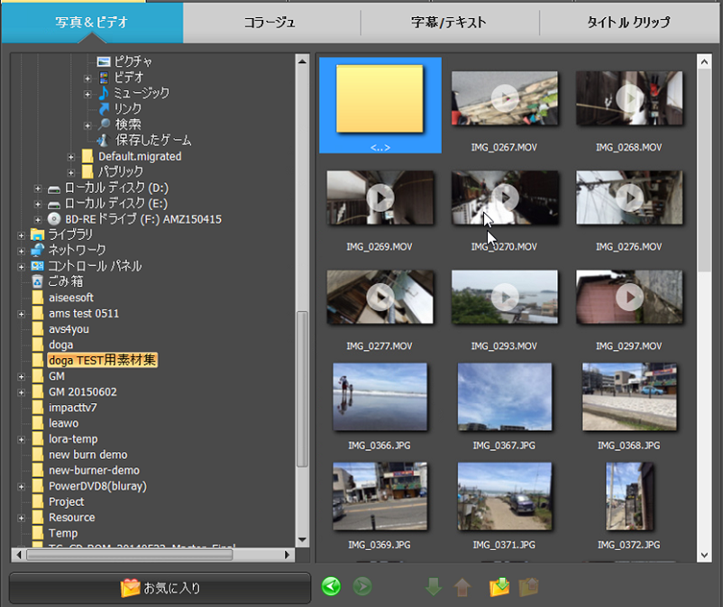This screenshot has height=607, width=723.
Task: Select the IMG_0367.JPG beach thumbnail
Action: (505, 398)
